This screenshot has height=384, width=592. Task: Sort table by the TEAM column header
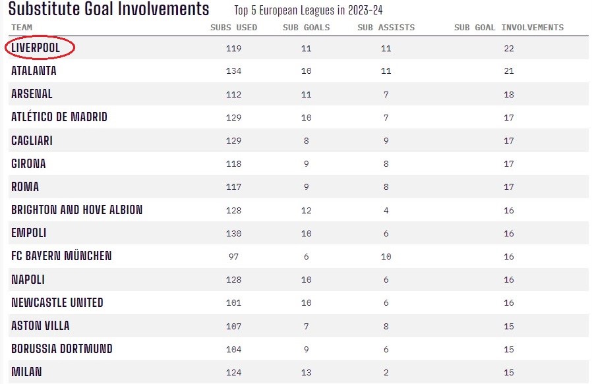click(x=21, y=28)
